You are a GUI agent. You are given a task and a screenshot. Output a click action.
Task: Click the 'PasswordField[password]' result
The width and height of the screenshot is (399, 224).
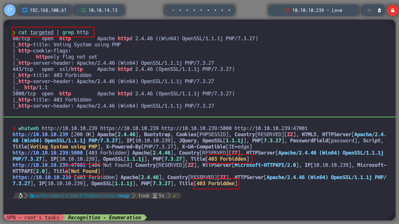(x=324, y=141)
